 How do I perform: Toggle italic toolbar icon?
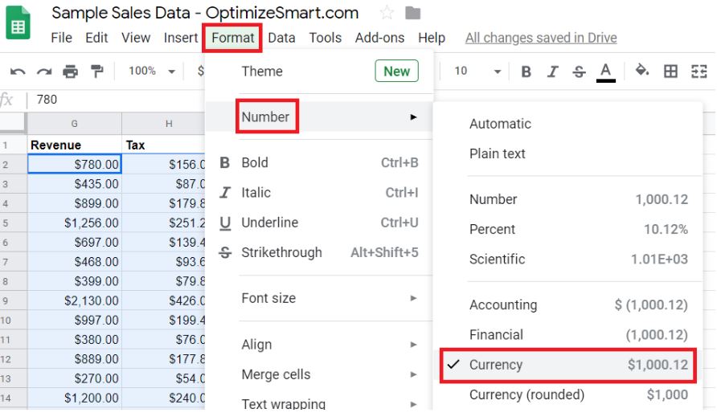click(x=552, y=72)
